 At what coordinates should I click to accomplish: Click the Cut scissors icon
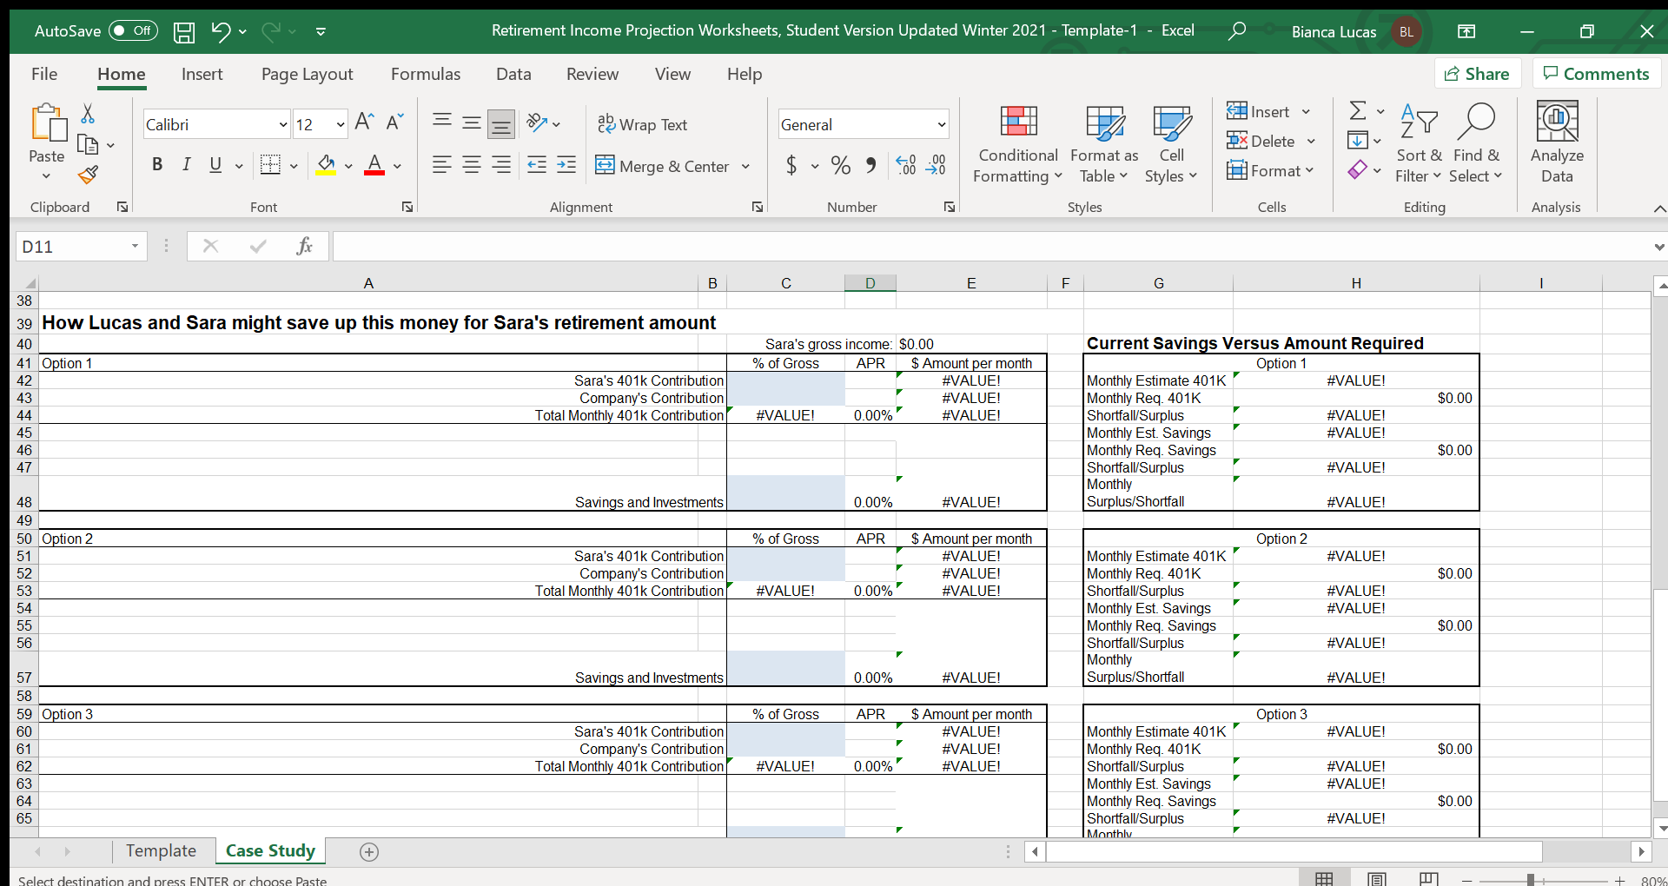pyautogui.click(x=88, y=114)
